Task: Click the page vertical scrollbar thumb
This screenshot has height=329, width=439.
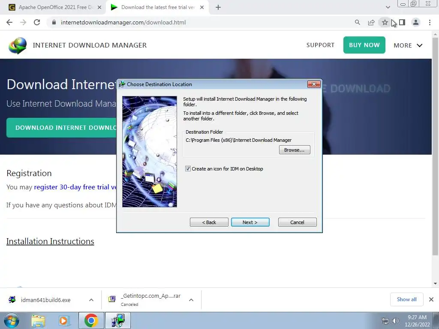Action: (435, 146)
